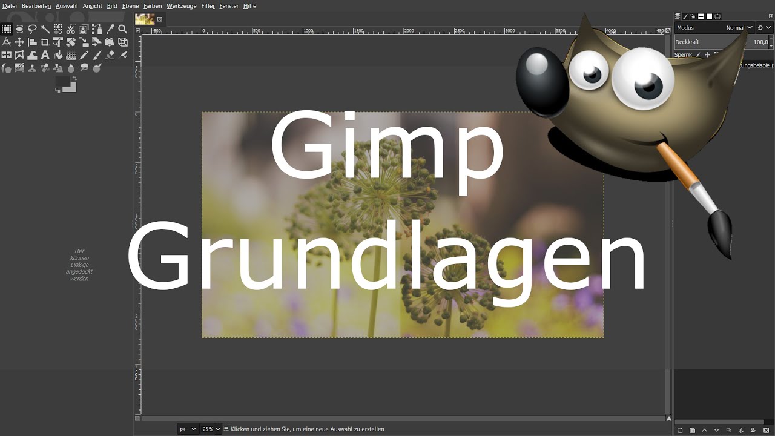775x436 pixels.
Task: Select the Flip tool
Action: point(6,55)
